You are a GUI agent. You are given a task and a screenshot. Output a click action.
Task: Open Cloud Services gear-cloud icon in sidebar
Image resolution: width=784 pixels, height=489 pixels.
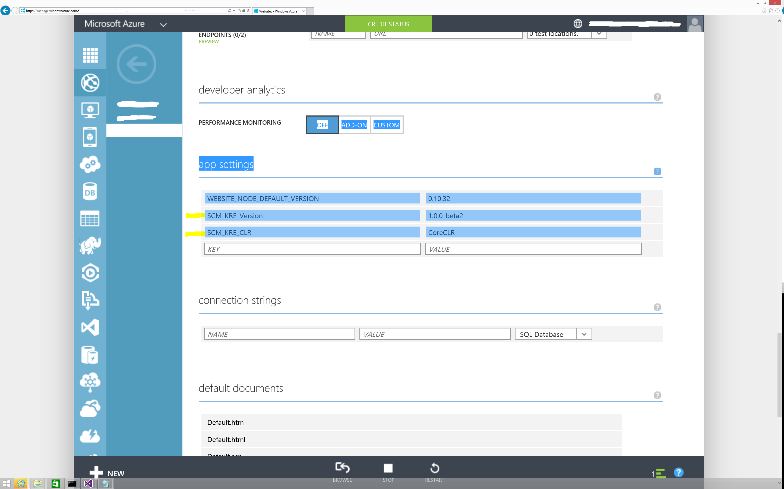pos(90,164)
